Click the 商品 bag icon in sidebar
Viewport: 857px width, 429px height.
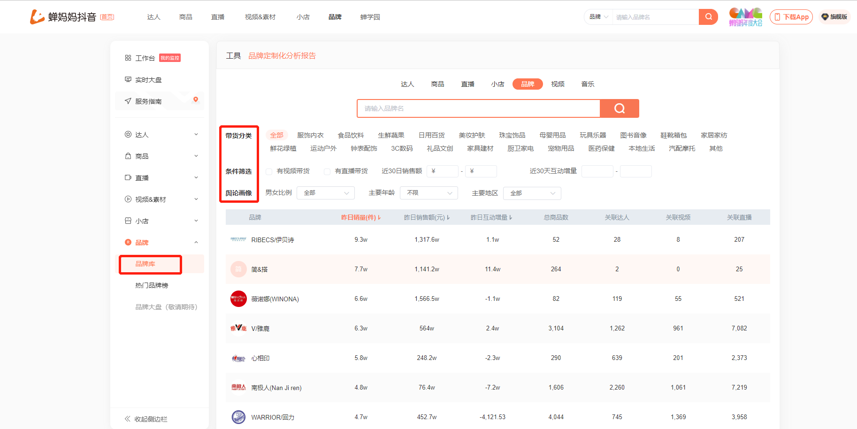point(128,156)
